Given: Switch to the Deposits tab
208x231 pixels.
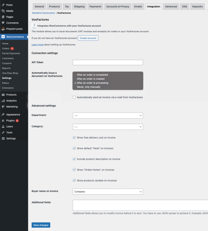Looking at the screenshot, I should [x=197, y=6].
